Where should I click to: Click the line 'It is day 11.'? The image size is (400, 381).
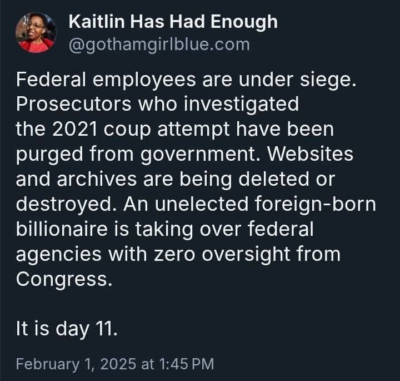click(x=67, y=329)
